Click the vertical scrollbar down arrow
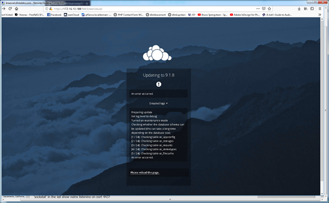The image size is (329, 203). [x=322, y=194]
